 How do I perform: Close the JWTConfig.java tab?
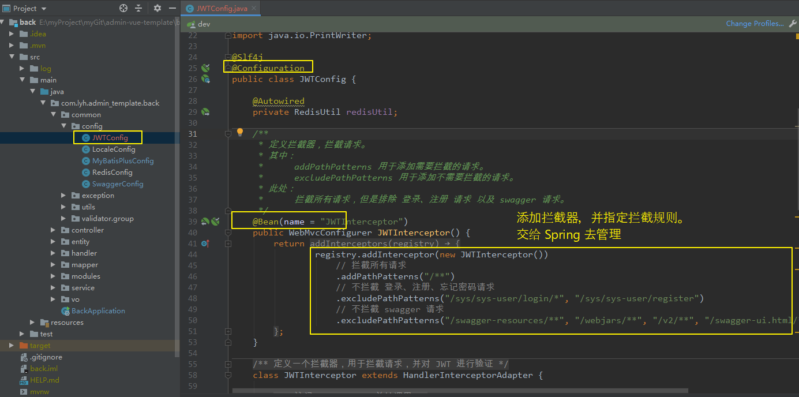point(254,8)
